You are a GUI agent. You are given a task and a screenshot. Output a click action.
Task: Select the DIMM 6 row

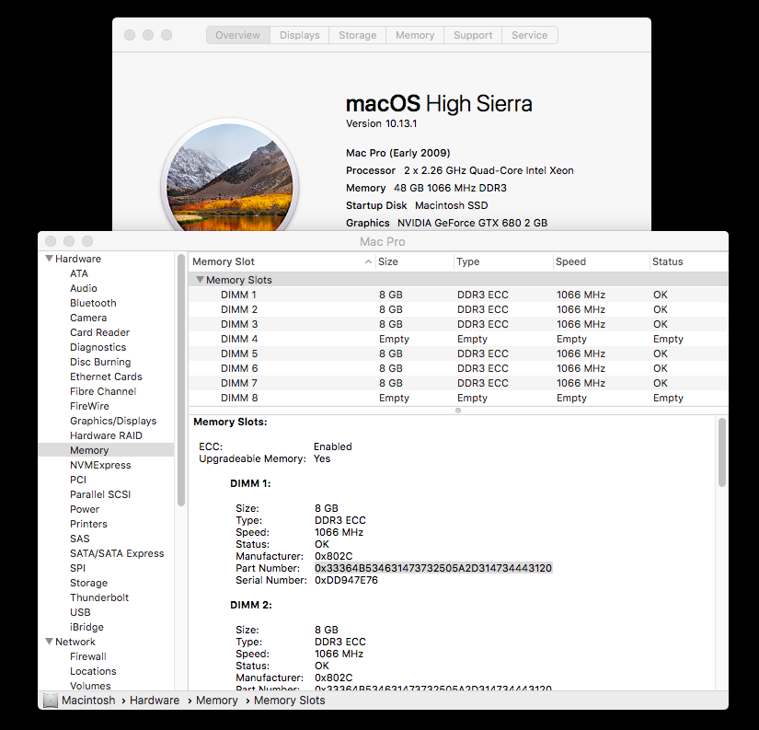click(x=458, y=368)
